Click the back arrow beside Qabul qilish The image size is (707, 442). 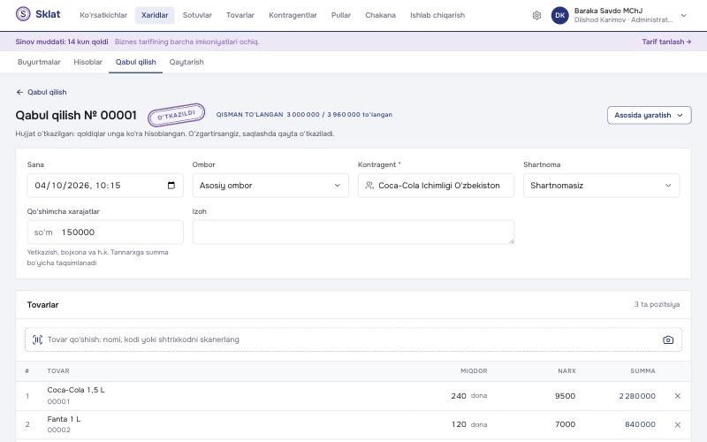click(x=19, y=92)
